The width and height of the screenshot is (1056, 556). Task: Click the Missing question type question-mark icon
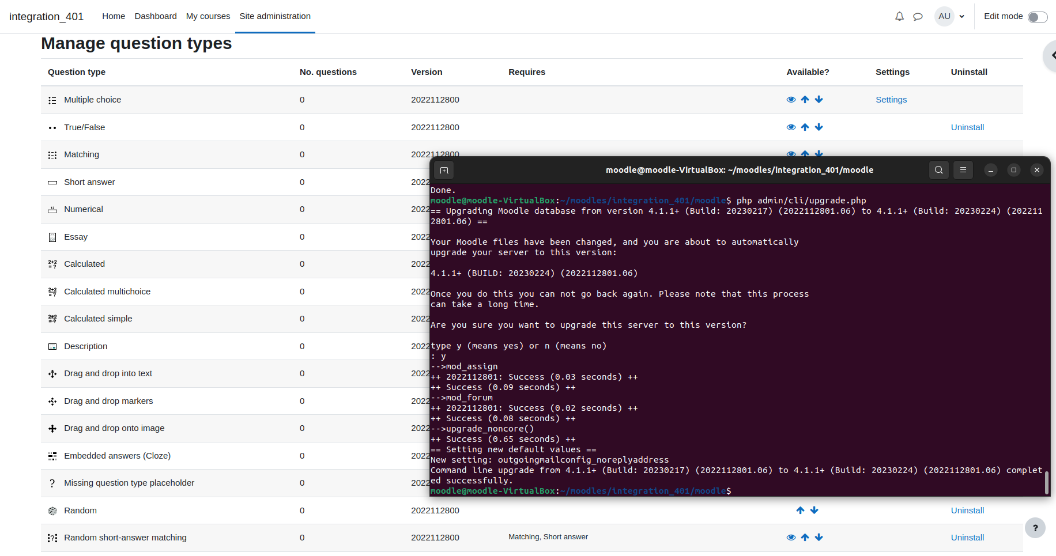point(52,483)
